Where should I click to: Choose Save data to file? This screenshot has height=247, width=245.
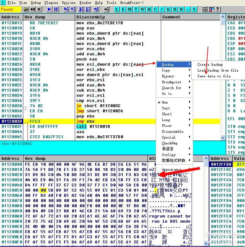click(x=214, y=76)
